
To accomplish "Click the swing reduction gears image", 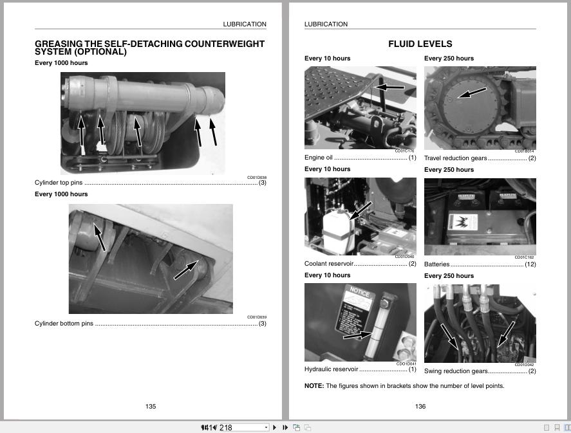I will point(480,322).
